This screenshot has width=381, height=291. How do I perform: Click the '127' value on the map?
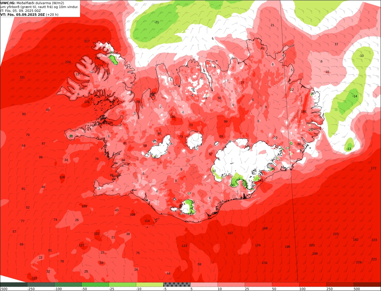point(82,245)
